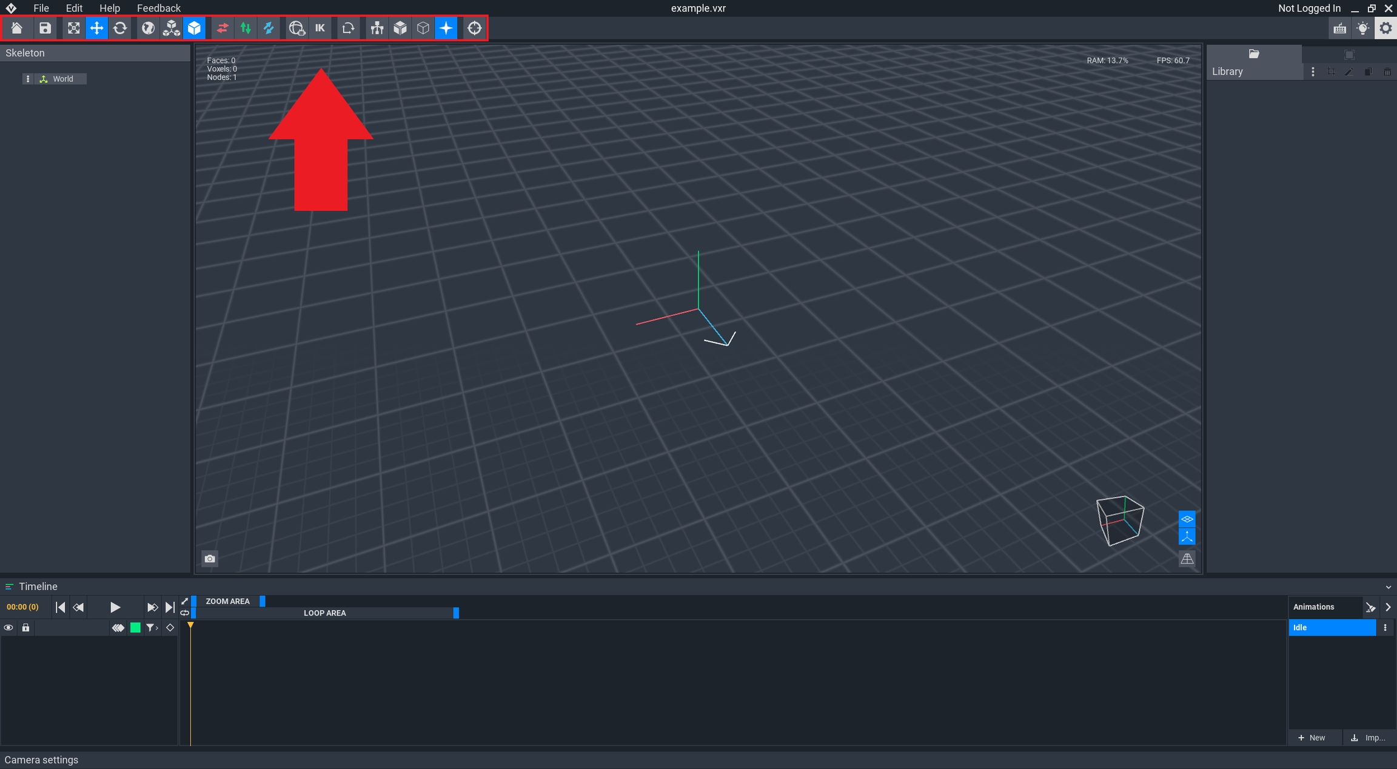Click the green vertical swap arrows icon

coord(246,28)
